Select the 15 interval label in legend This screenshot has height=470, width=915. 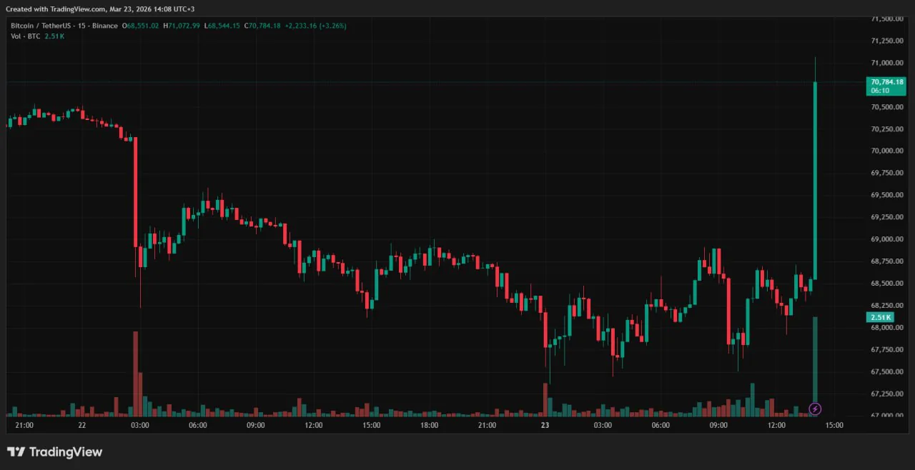(x=82, y=26)
